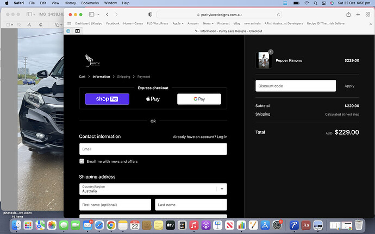Pay with the Apple Pay button

coord(153,99)
